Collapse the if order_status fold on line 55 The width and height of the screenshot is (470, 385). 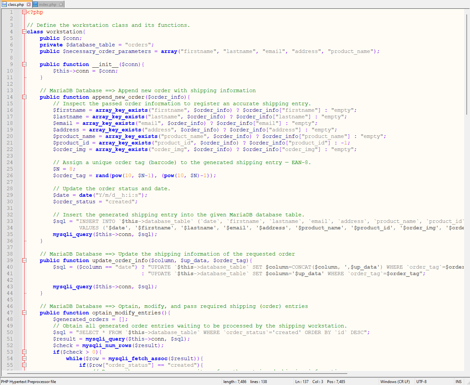(x=24, y=365)
